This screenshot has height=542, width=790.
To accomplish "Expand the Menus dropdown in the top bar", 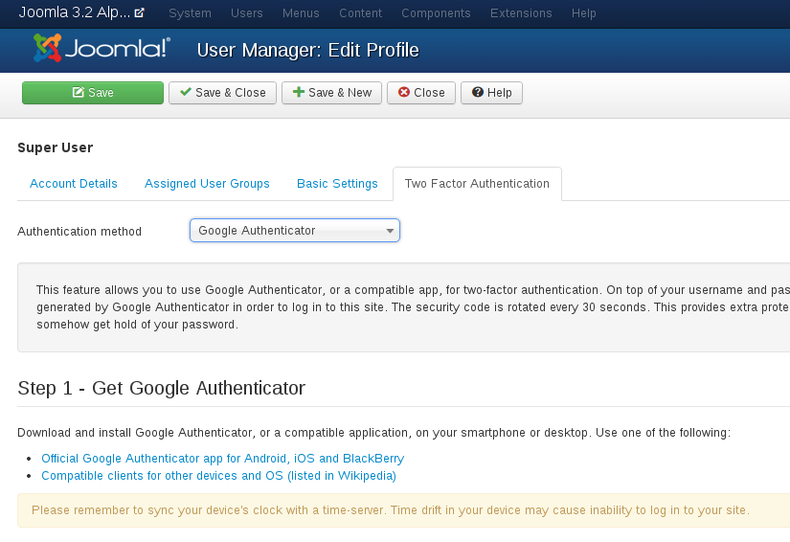I will click(x=302, y=13).
